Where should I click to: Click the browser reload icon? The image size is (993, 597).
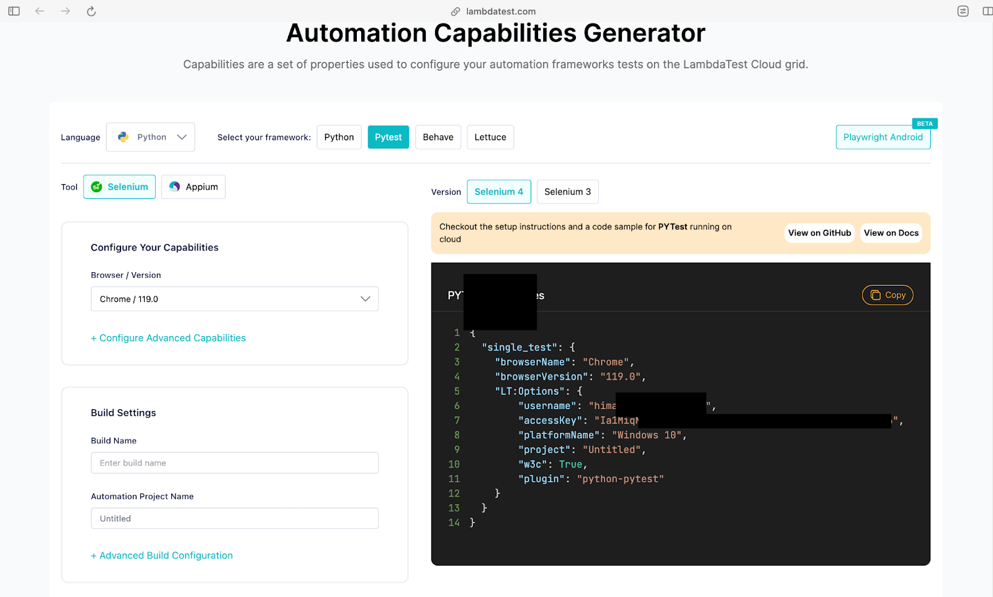point(91,11)
